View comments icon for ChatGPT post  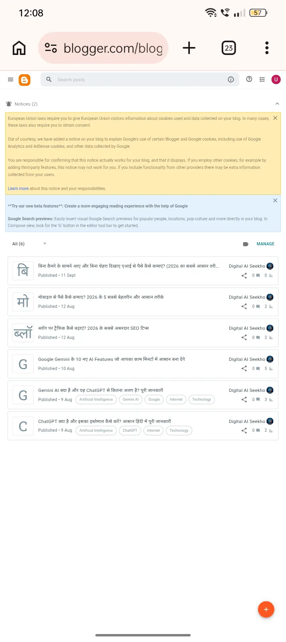click(x=258, y=431)
